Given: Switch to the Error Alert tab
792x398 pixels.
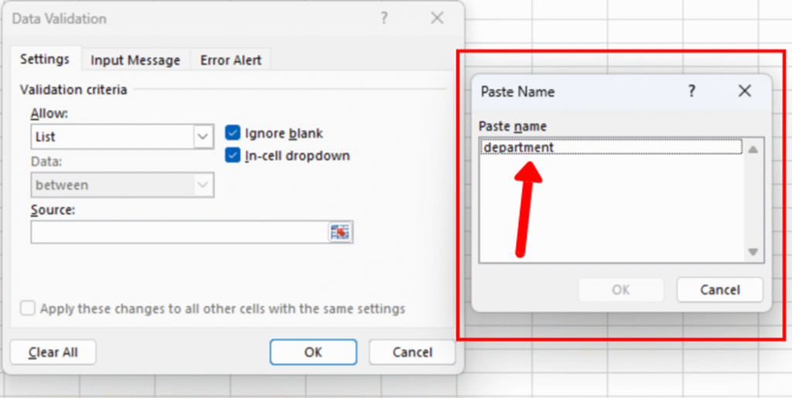Looking at the screenshot, I should 230,60.
